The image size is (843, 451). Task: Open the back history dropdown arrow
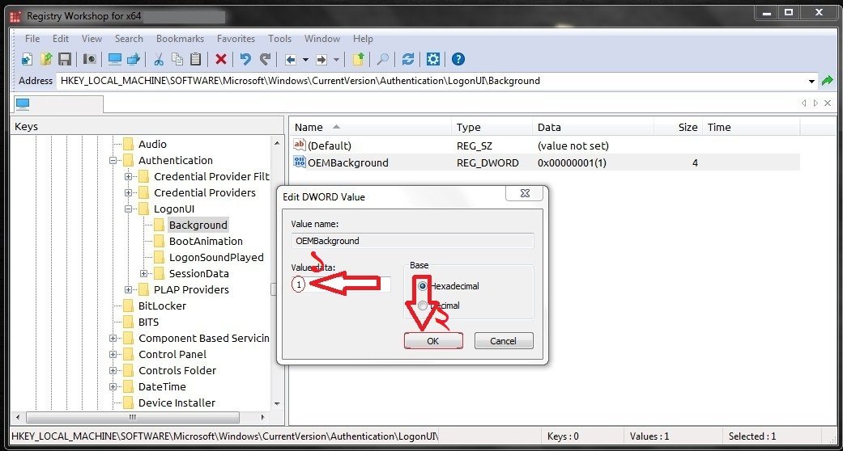[305, 60]
